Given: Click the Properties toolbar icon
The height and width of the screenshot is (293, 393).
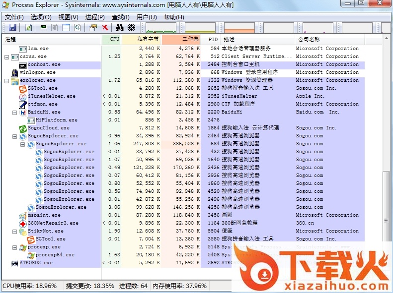Looking at the screenshot, I should pos(92,28).
